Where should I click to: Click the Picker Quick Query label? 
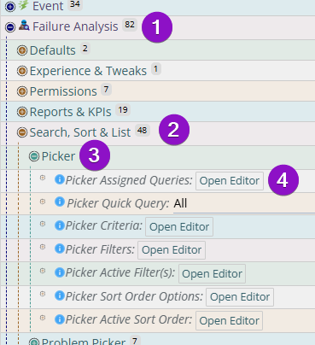[119, 203]
